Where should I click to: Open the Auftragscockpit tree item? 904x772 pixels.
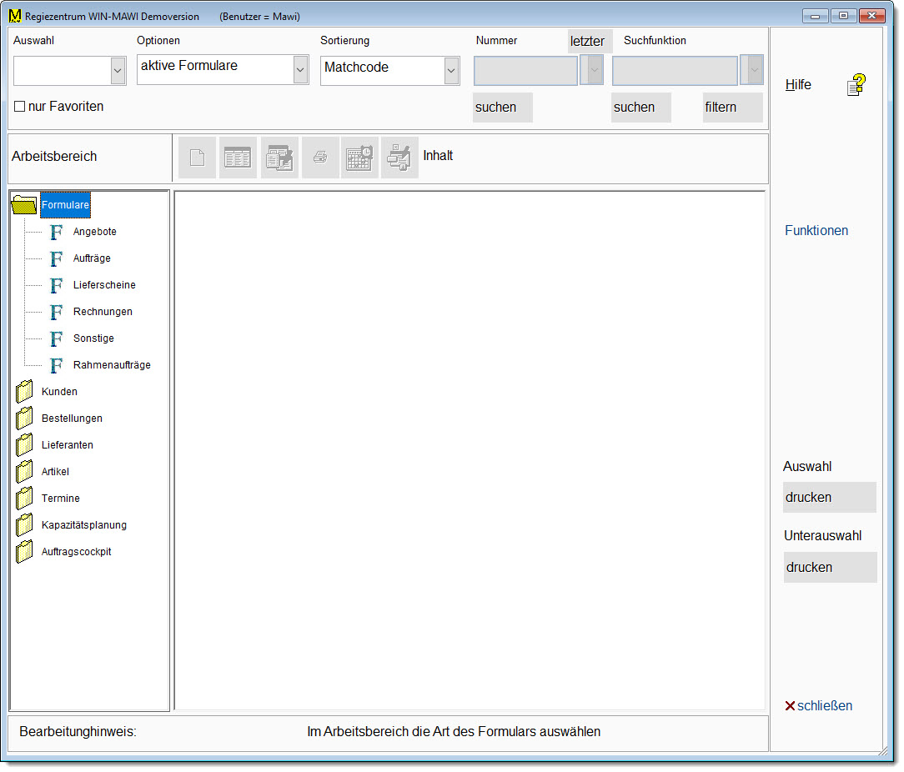pos(76,552)
